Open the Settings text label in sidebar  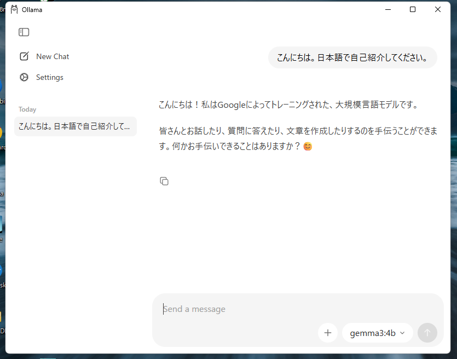(50, 77)
